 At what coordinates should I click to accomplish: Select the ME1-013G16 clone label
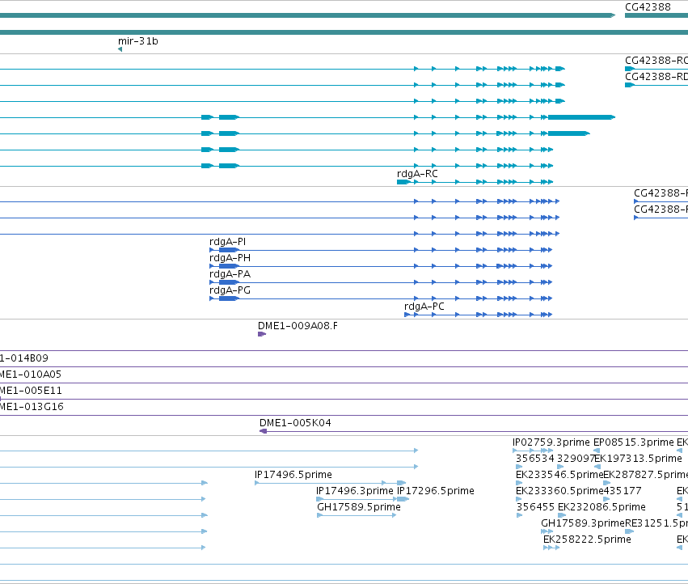click(32, 407)
